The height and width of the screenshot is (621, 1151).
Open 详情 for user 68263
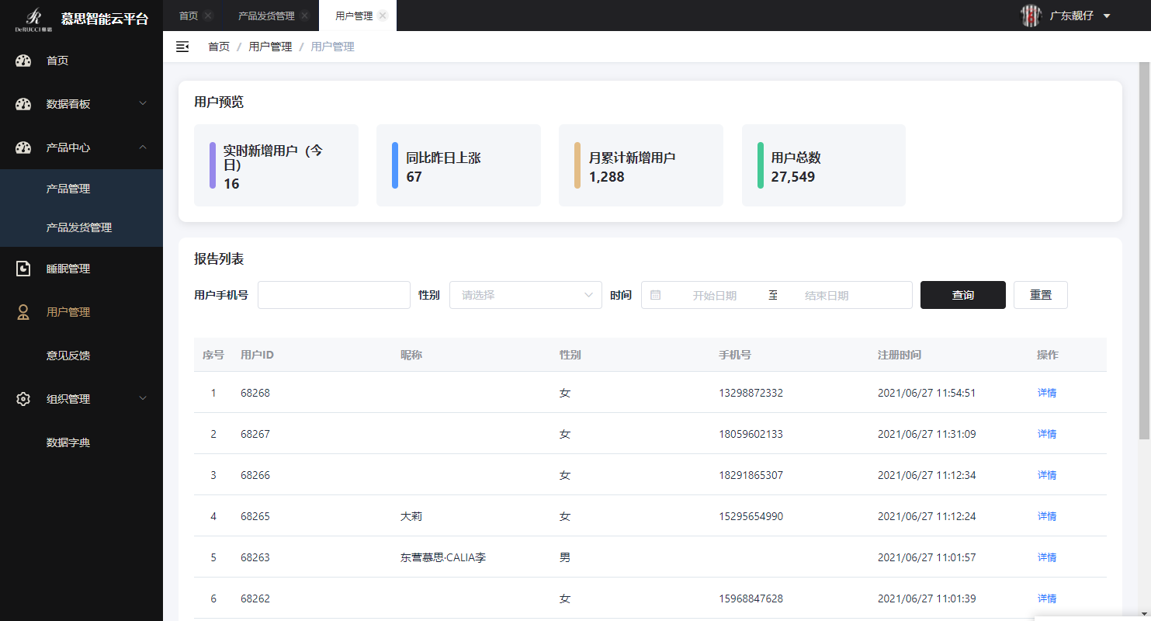[x=1047, y=557]
